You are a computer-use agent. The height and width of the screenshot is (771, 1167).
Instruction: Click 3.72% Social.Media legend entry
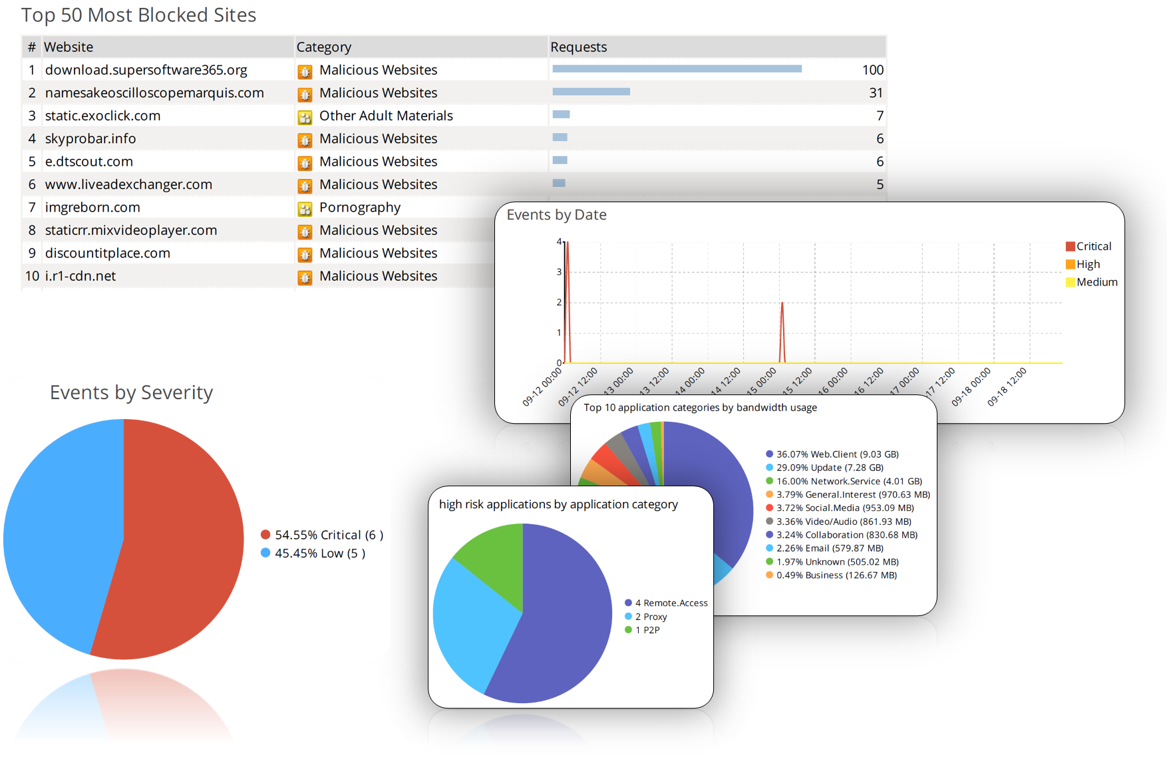840,508
